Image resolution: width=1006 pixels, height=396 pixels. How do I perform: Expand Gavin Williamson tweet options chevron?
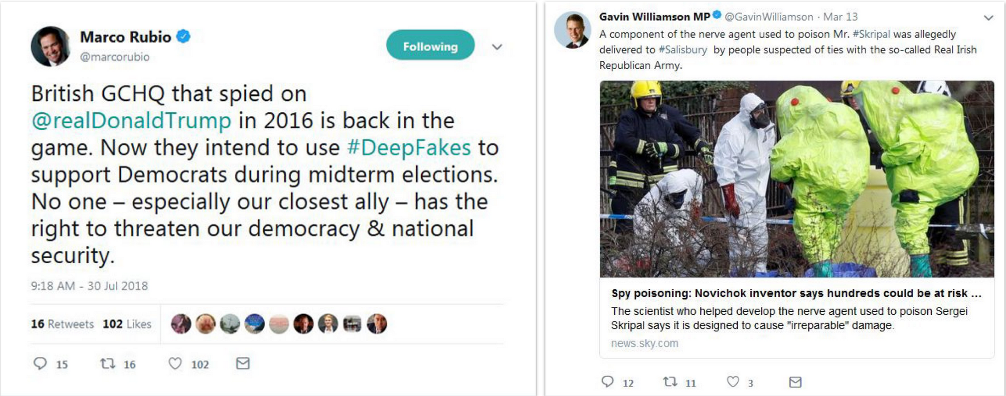(988, 18)
